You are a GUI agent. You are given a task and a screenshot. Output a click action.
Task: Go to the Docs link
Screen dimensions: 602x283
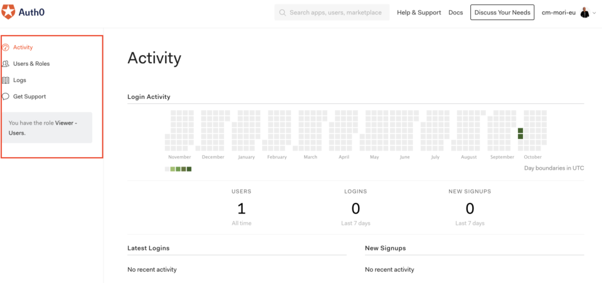point(456,13)
